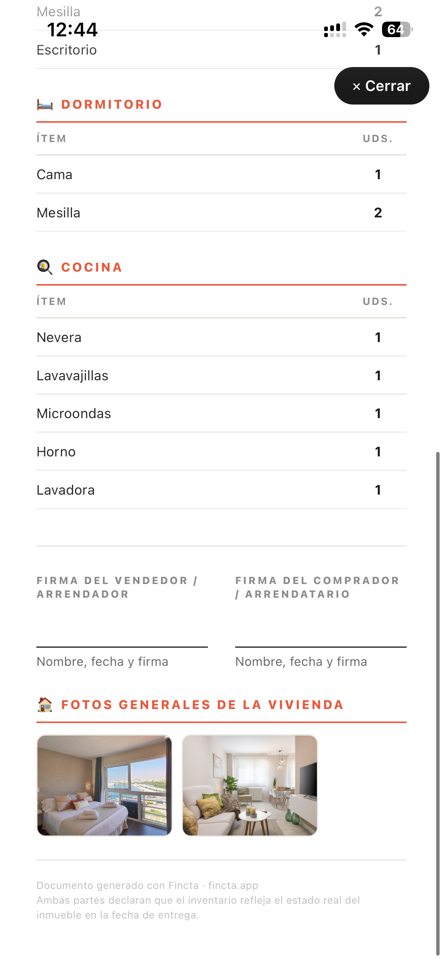Select the Lavadora item row

221,490
